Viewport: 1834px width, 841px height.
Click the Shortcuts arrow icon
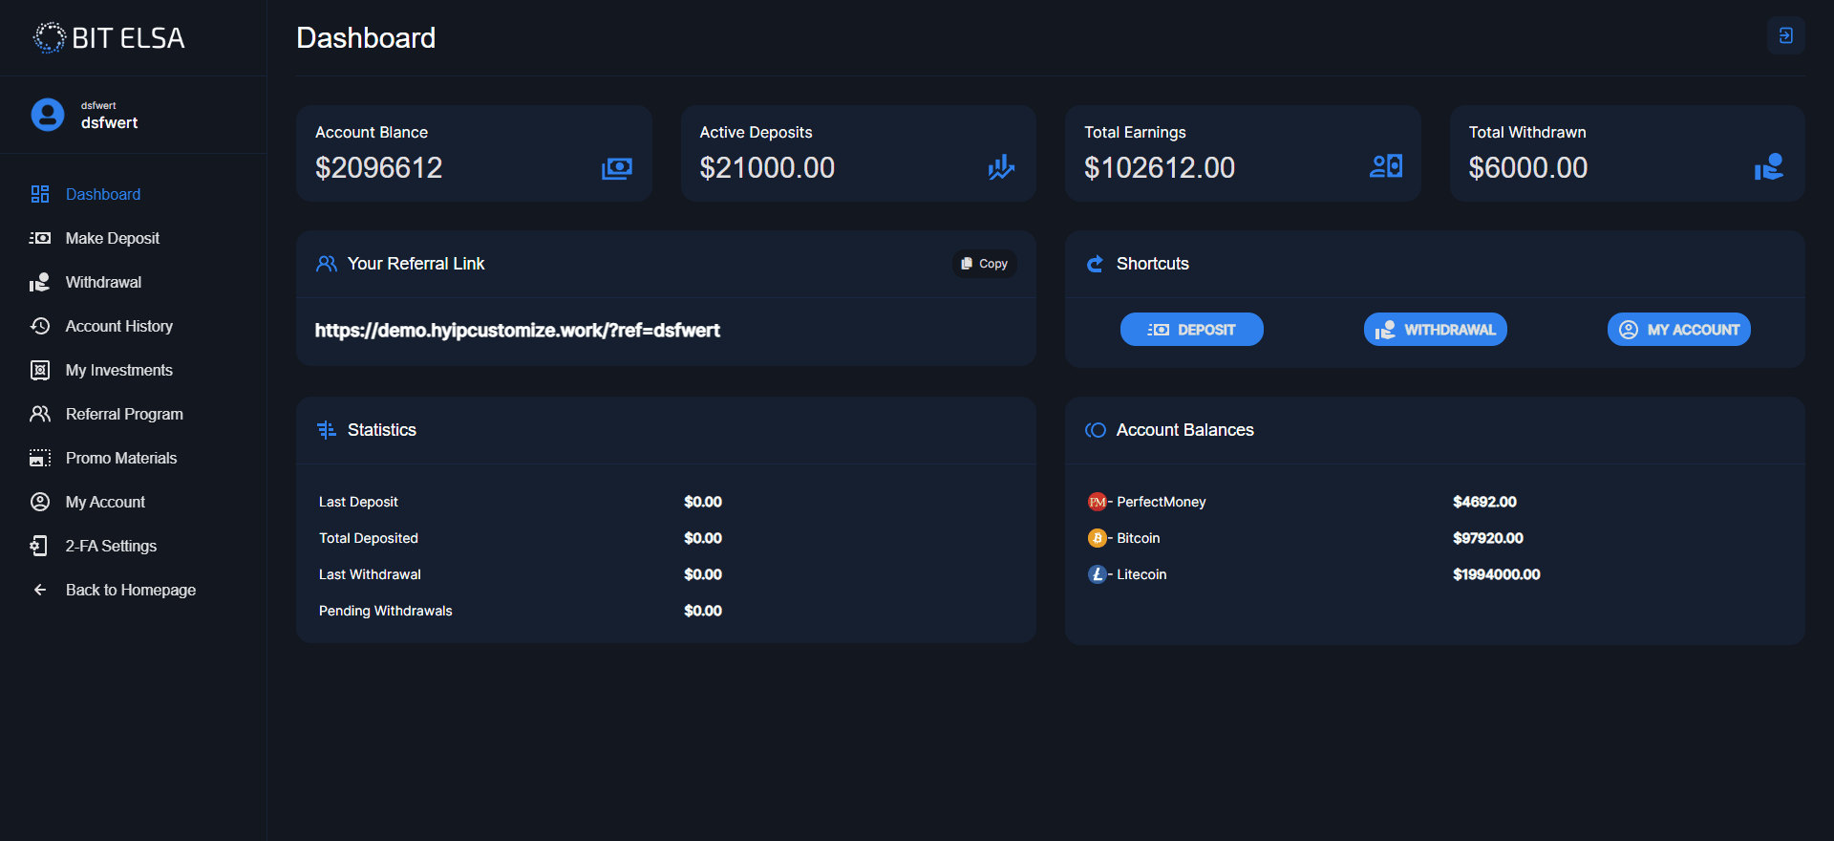(1095, 264)
